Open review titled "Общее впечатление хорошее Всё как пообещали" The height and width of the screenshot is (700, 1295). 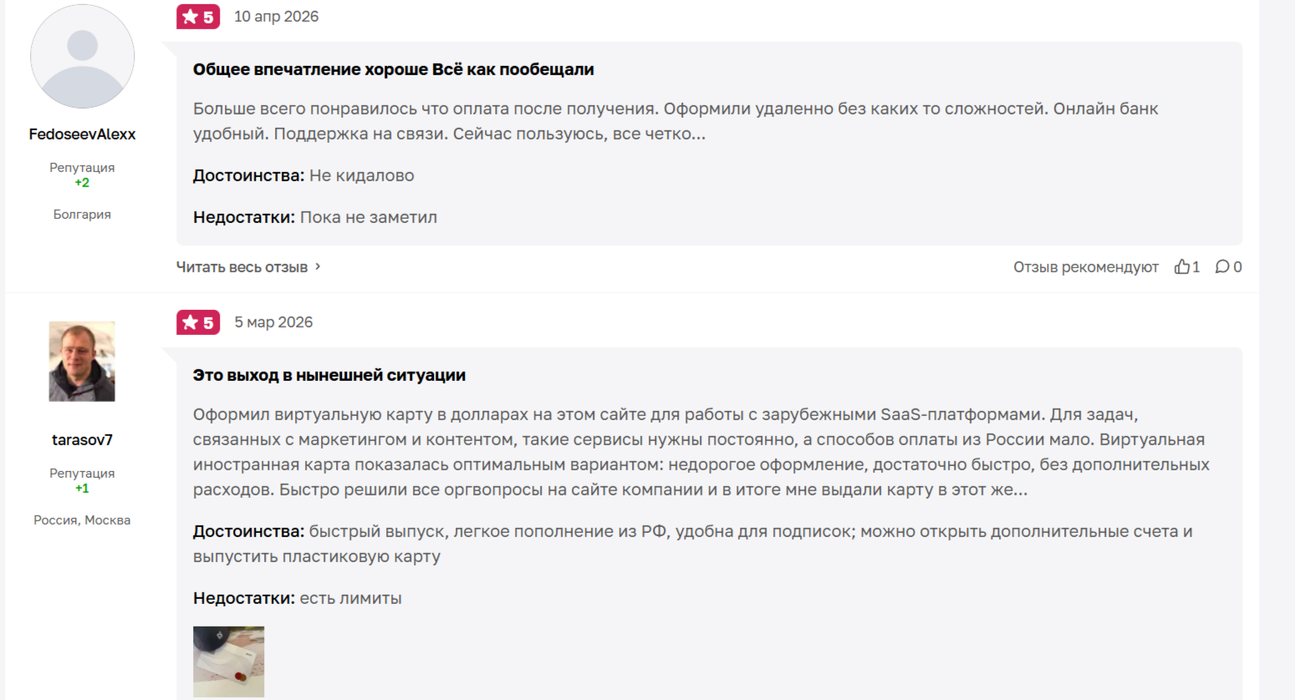393,69
